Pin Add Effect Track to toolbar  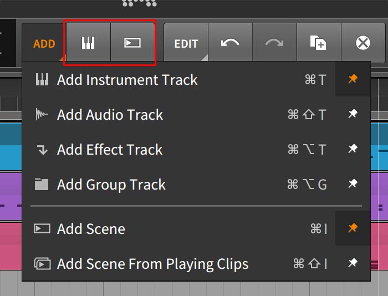tap(353, 149)
